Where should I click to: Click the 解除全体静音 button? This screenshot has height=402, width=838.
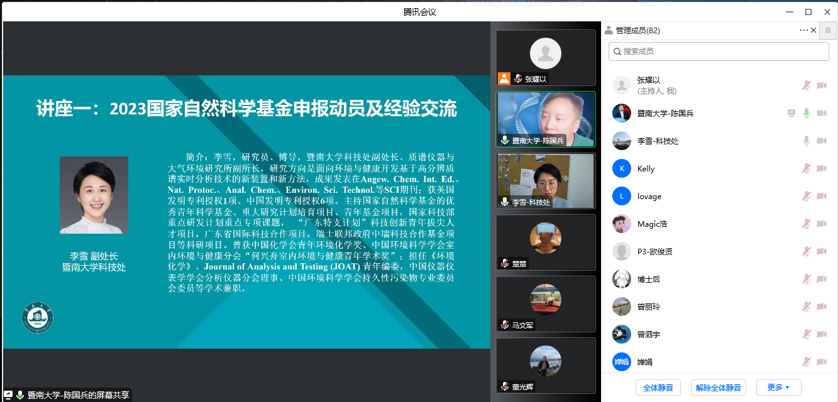click(718, 388)
